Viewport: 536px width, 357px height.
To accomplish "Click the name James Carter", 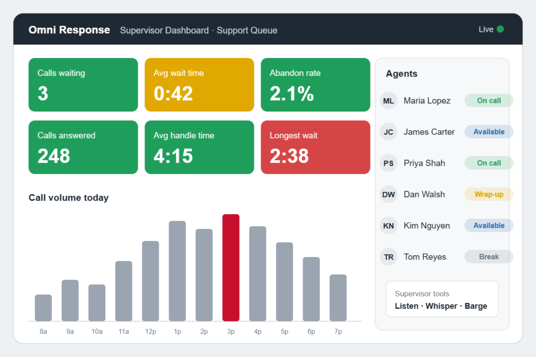I will (x=429, y=132).
